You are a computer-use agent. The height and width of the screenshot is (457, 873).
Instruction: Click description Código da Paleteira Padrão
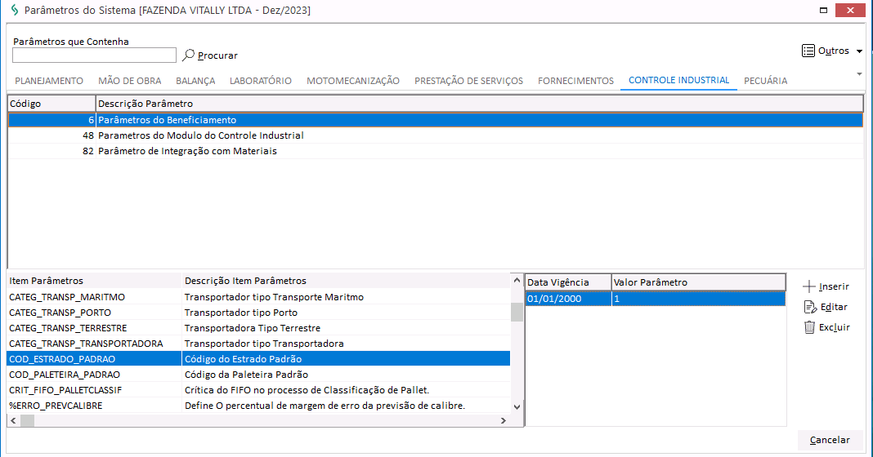[246, 375]
